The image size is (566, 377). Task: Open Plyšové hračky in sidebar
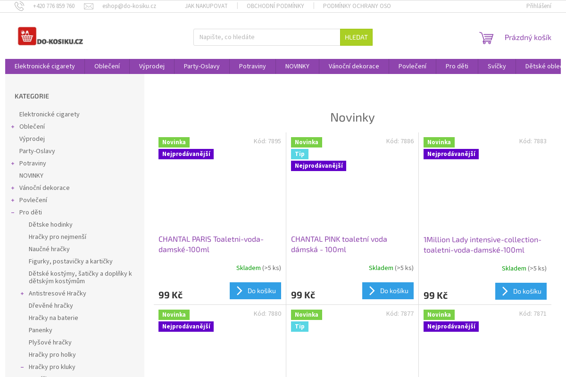50,343
